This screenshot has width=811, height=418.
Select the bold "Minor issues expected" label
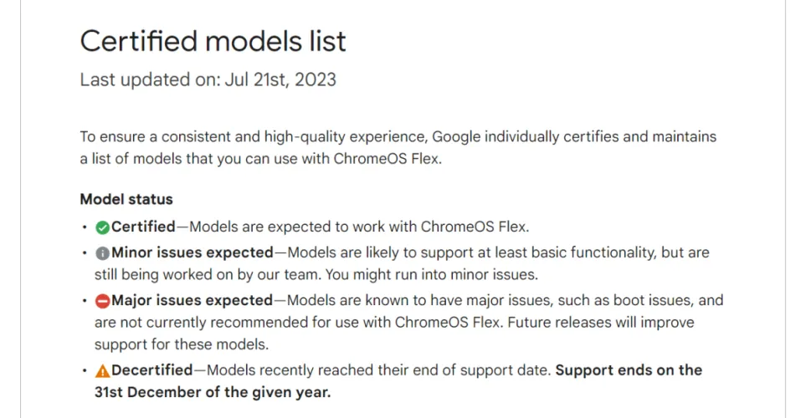tap(192, 252)
